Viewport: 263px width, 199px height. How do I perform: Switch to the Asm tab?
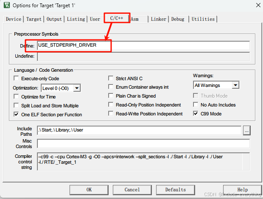pyautogui.click(x=135, y=19)
